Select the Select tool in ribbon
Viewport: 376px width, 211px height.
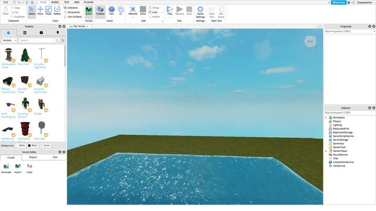pos(32,11)
